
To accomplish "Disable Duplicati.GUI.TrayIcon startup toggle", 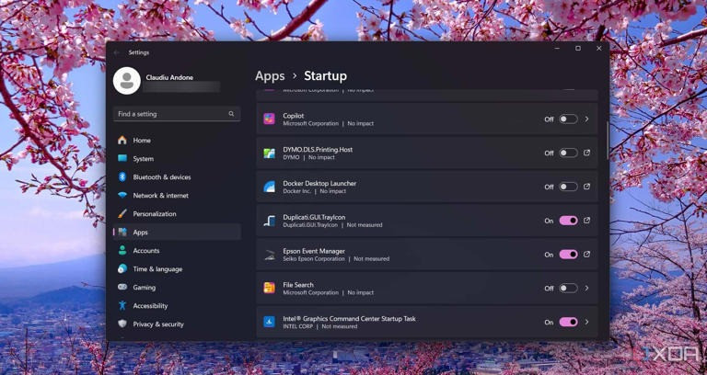I will point(568,221).
